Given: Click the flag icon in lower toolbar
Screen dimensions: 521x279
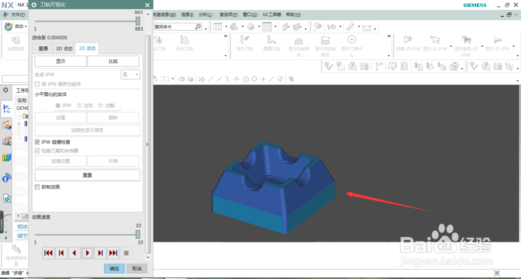Looking at the screenshot, I should tap(378, 67).
